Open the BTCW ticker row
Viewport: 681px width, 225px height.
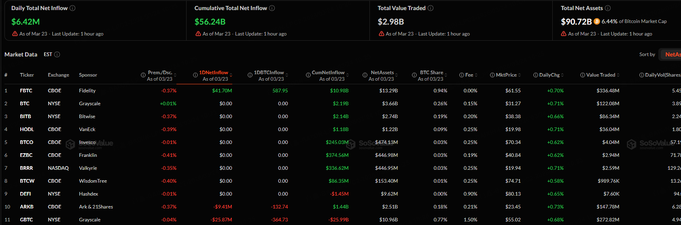point(27,181)
